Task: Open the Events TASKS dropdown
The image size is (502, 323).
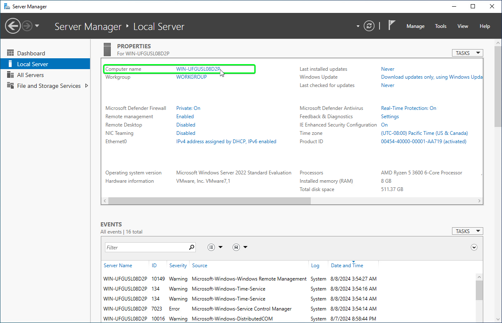Action: (467, 231)
